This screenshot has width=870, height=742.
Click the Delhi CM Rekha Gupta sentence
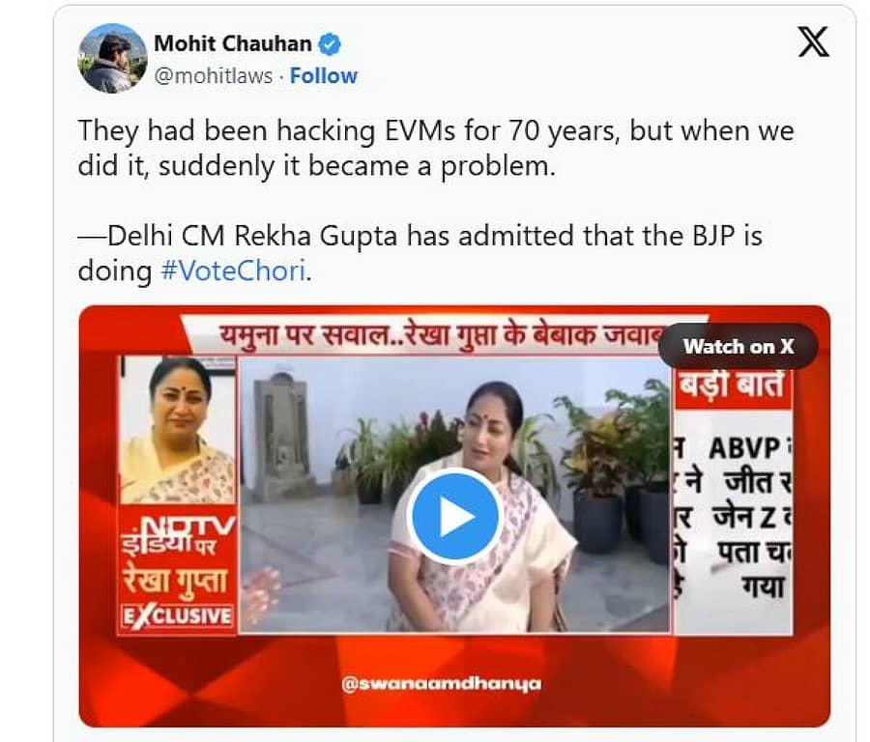pyautogui.click(x=420, y=253)
